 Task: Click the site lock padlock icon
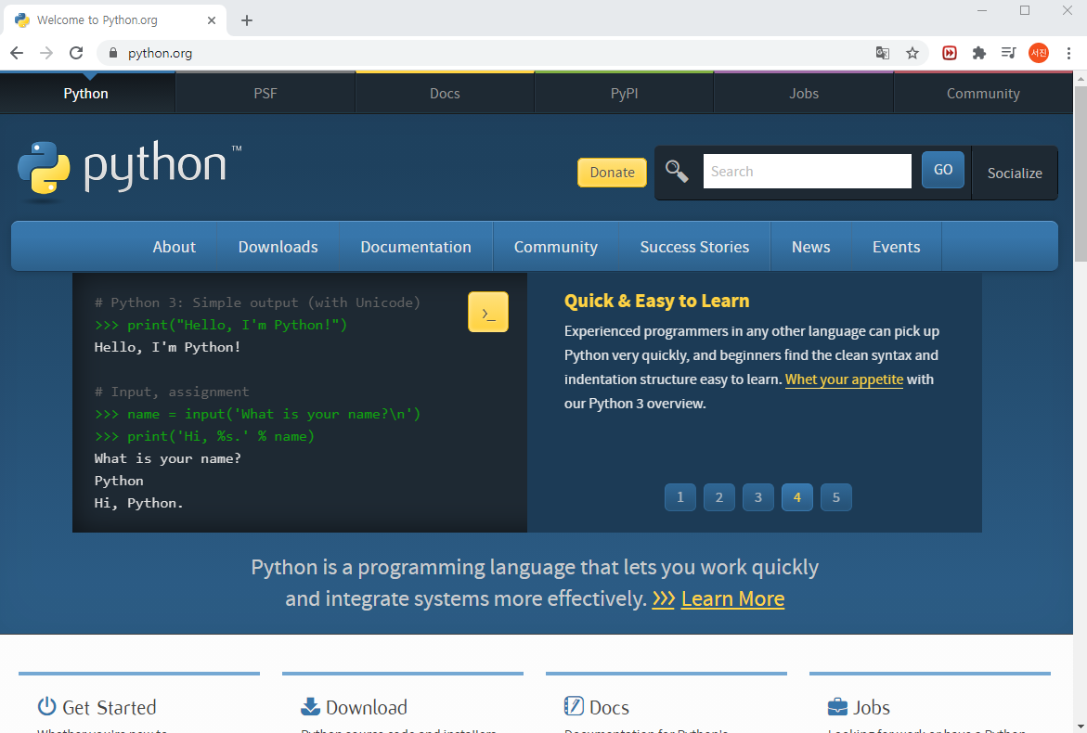click(113, 53)
